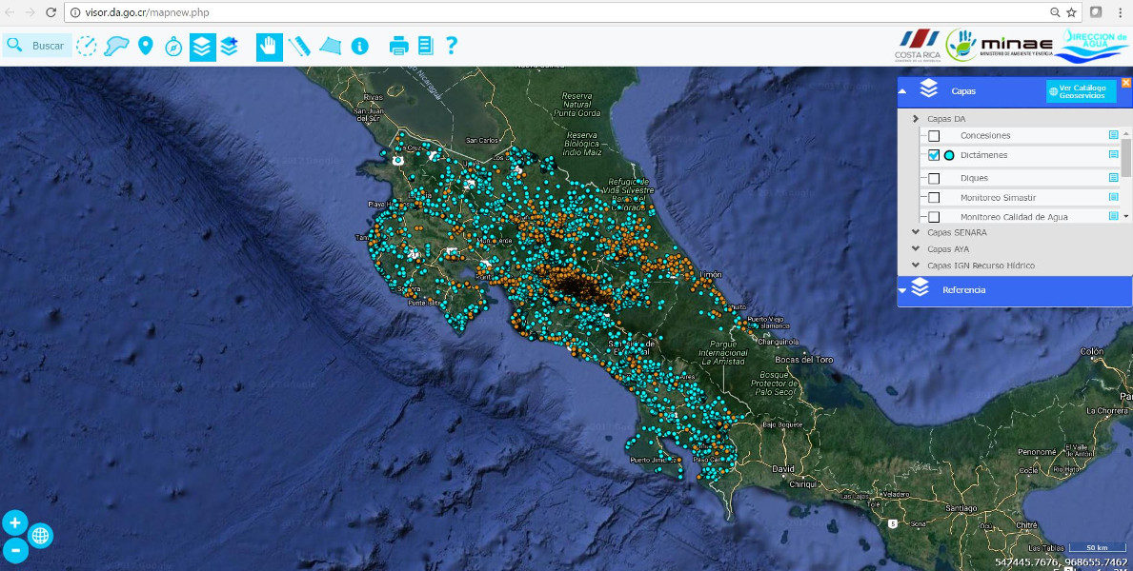
Task: Select the pan hand tool
Action: [x=270, y=46]
